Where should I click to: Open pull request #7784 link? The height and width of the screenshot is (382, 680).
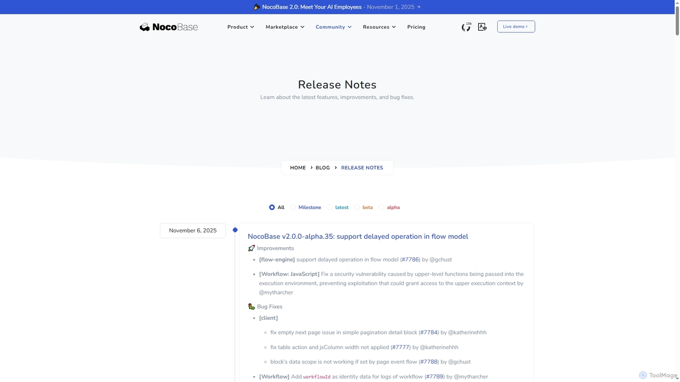click(x=429, y=333)
